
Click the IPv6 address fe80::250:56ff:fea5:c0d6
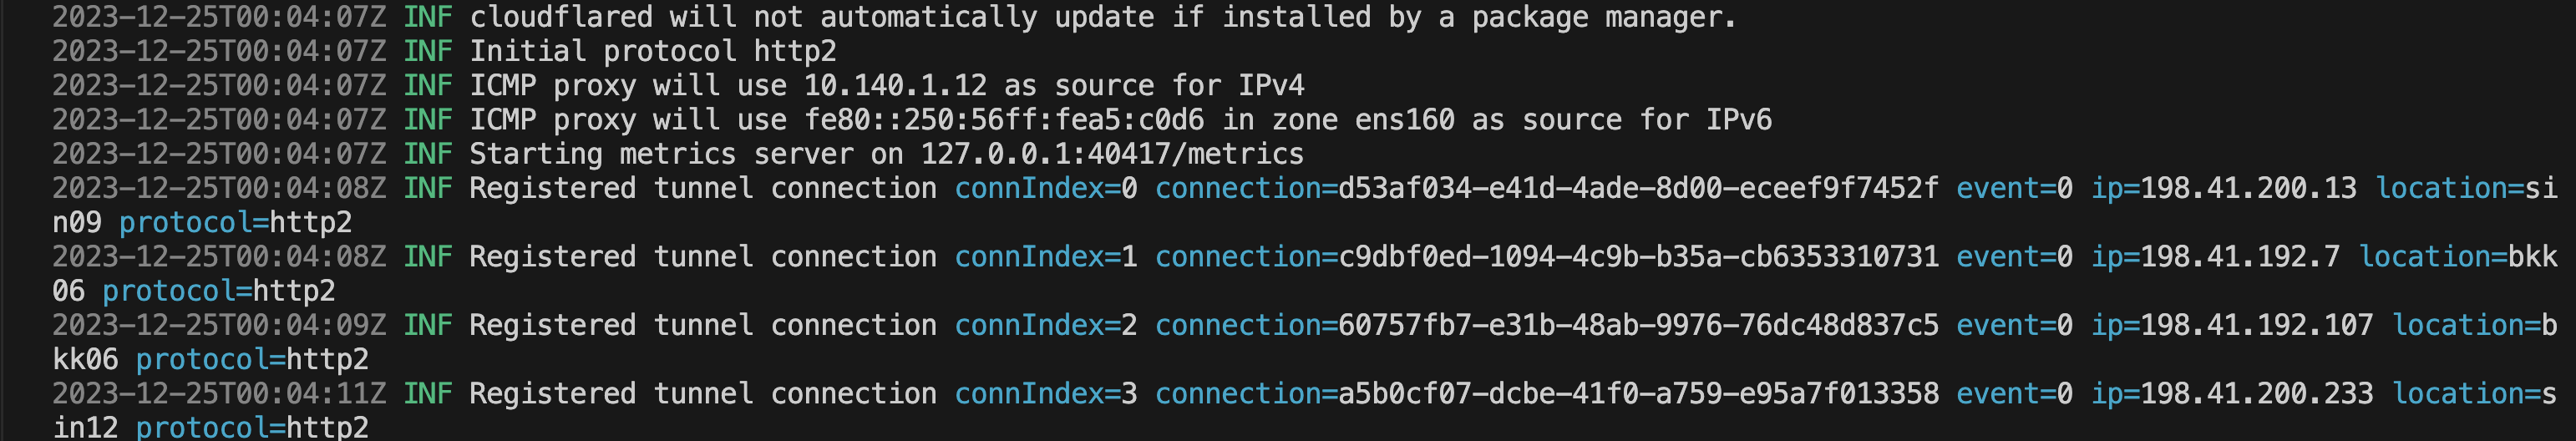pos(1004,120)
